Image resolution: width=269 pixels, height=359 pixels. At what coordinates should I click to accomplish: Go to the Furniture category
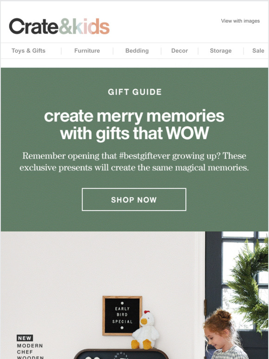coord(87,51)
